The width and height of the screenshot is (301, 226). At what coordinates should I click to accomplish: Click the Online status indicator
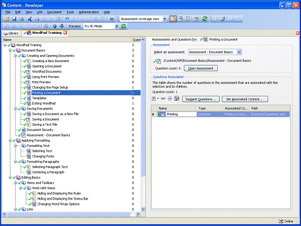286,221
